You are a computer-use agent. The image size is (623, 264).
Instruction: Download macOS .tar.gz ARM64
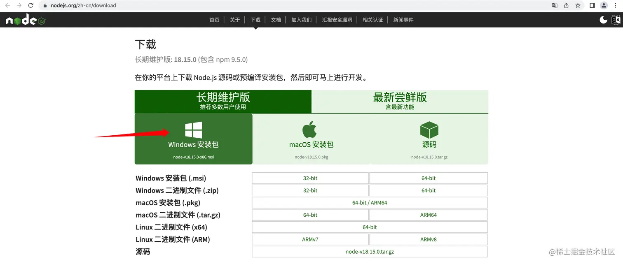pyautogui.click(x=429, y=215)
